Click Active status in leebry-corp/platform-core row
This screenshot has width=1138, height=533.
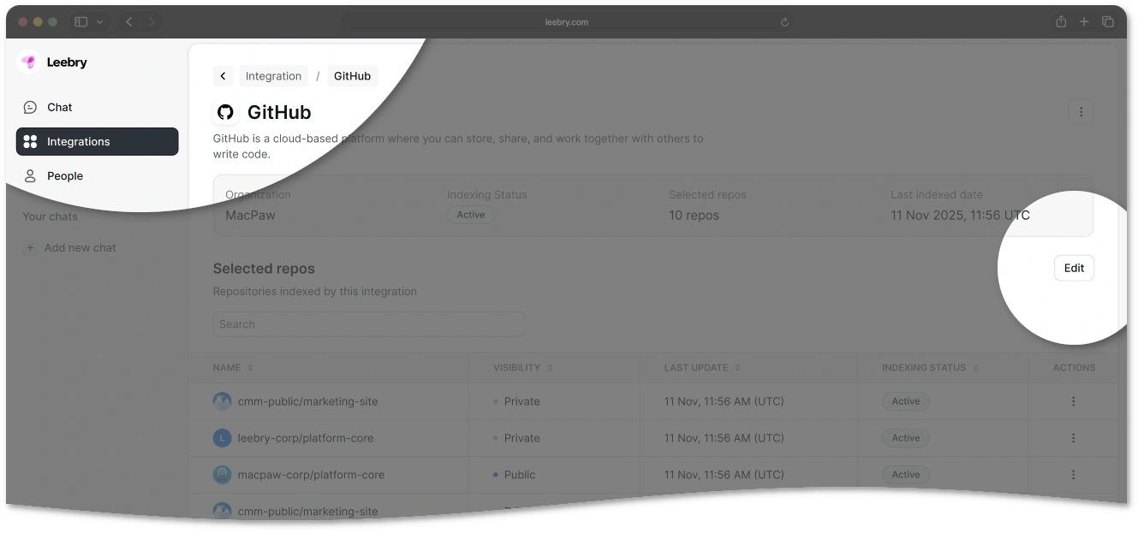pyautogui.click(x=906, y=438)
